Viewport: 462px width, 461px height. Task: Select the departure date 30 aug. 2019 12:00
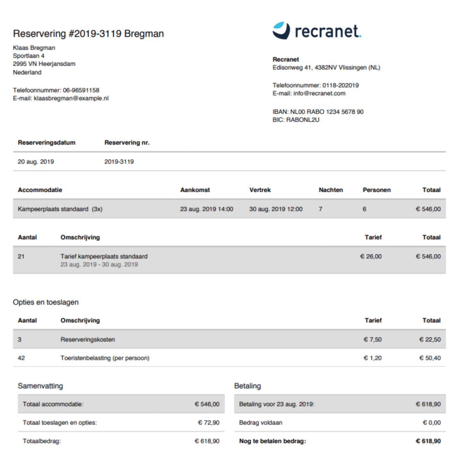[x=276, y=209]
